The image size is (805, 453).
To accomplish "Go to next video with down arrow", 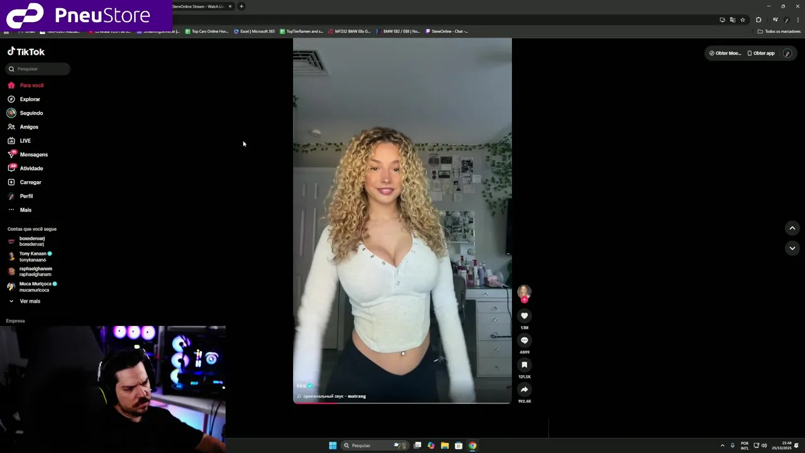I will [x=792, y=248].
